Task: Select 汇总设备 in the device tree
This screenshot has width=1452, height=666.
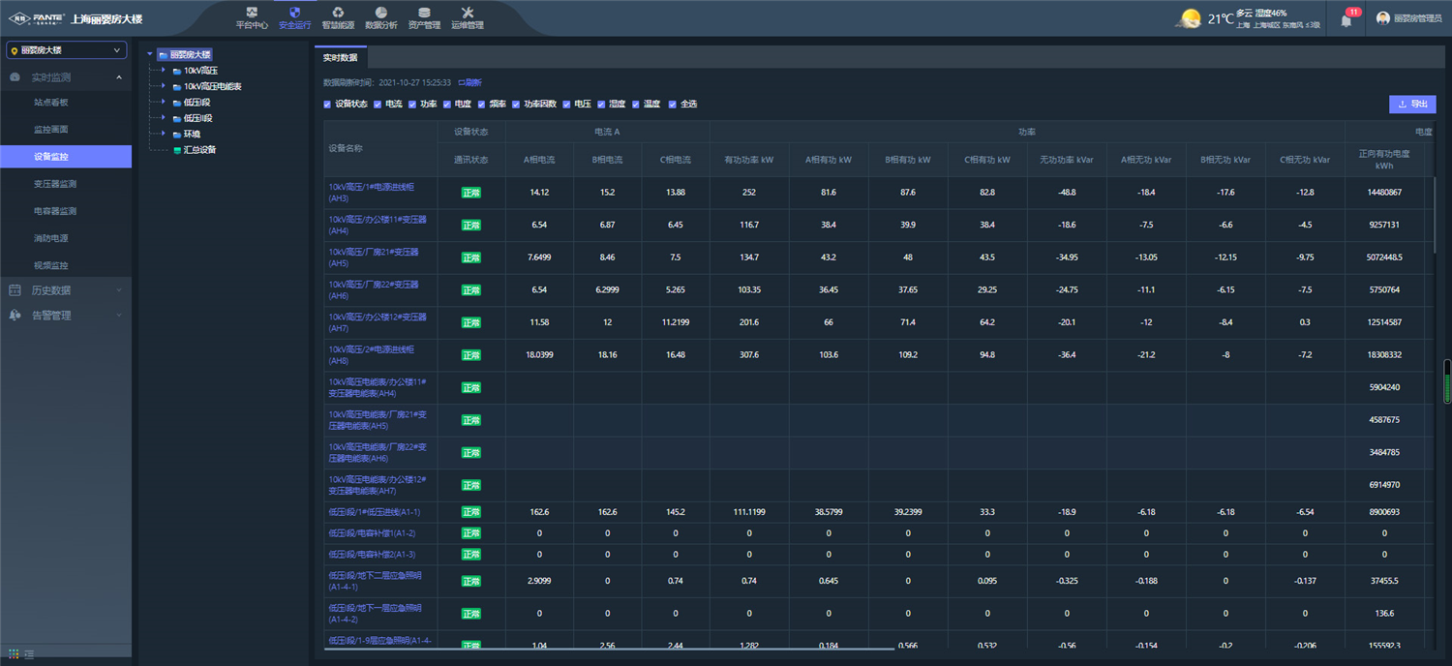Action: click(199, 150)
